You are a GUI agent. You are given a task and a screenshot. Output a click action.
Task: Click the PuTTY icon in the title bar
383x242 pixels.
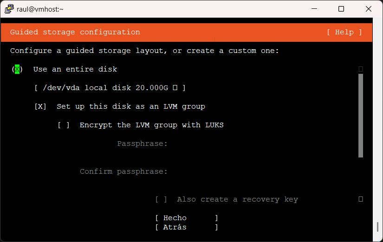[9, 9]
